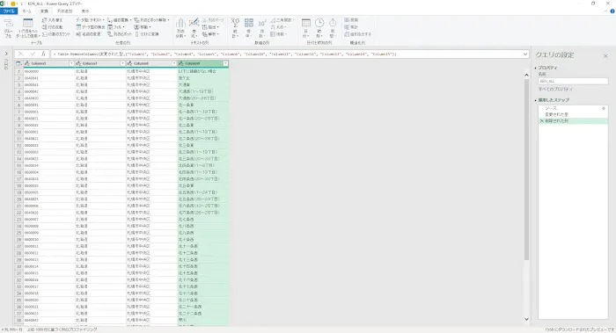This screenshot has width=616, height=333.
Task: Open the Rounding (丸め) dropdown
Action: [x=278, y=27]
